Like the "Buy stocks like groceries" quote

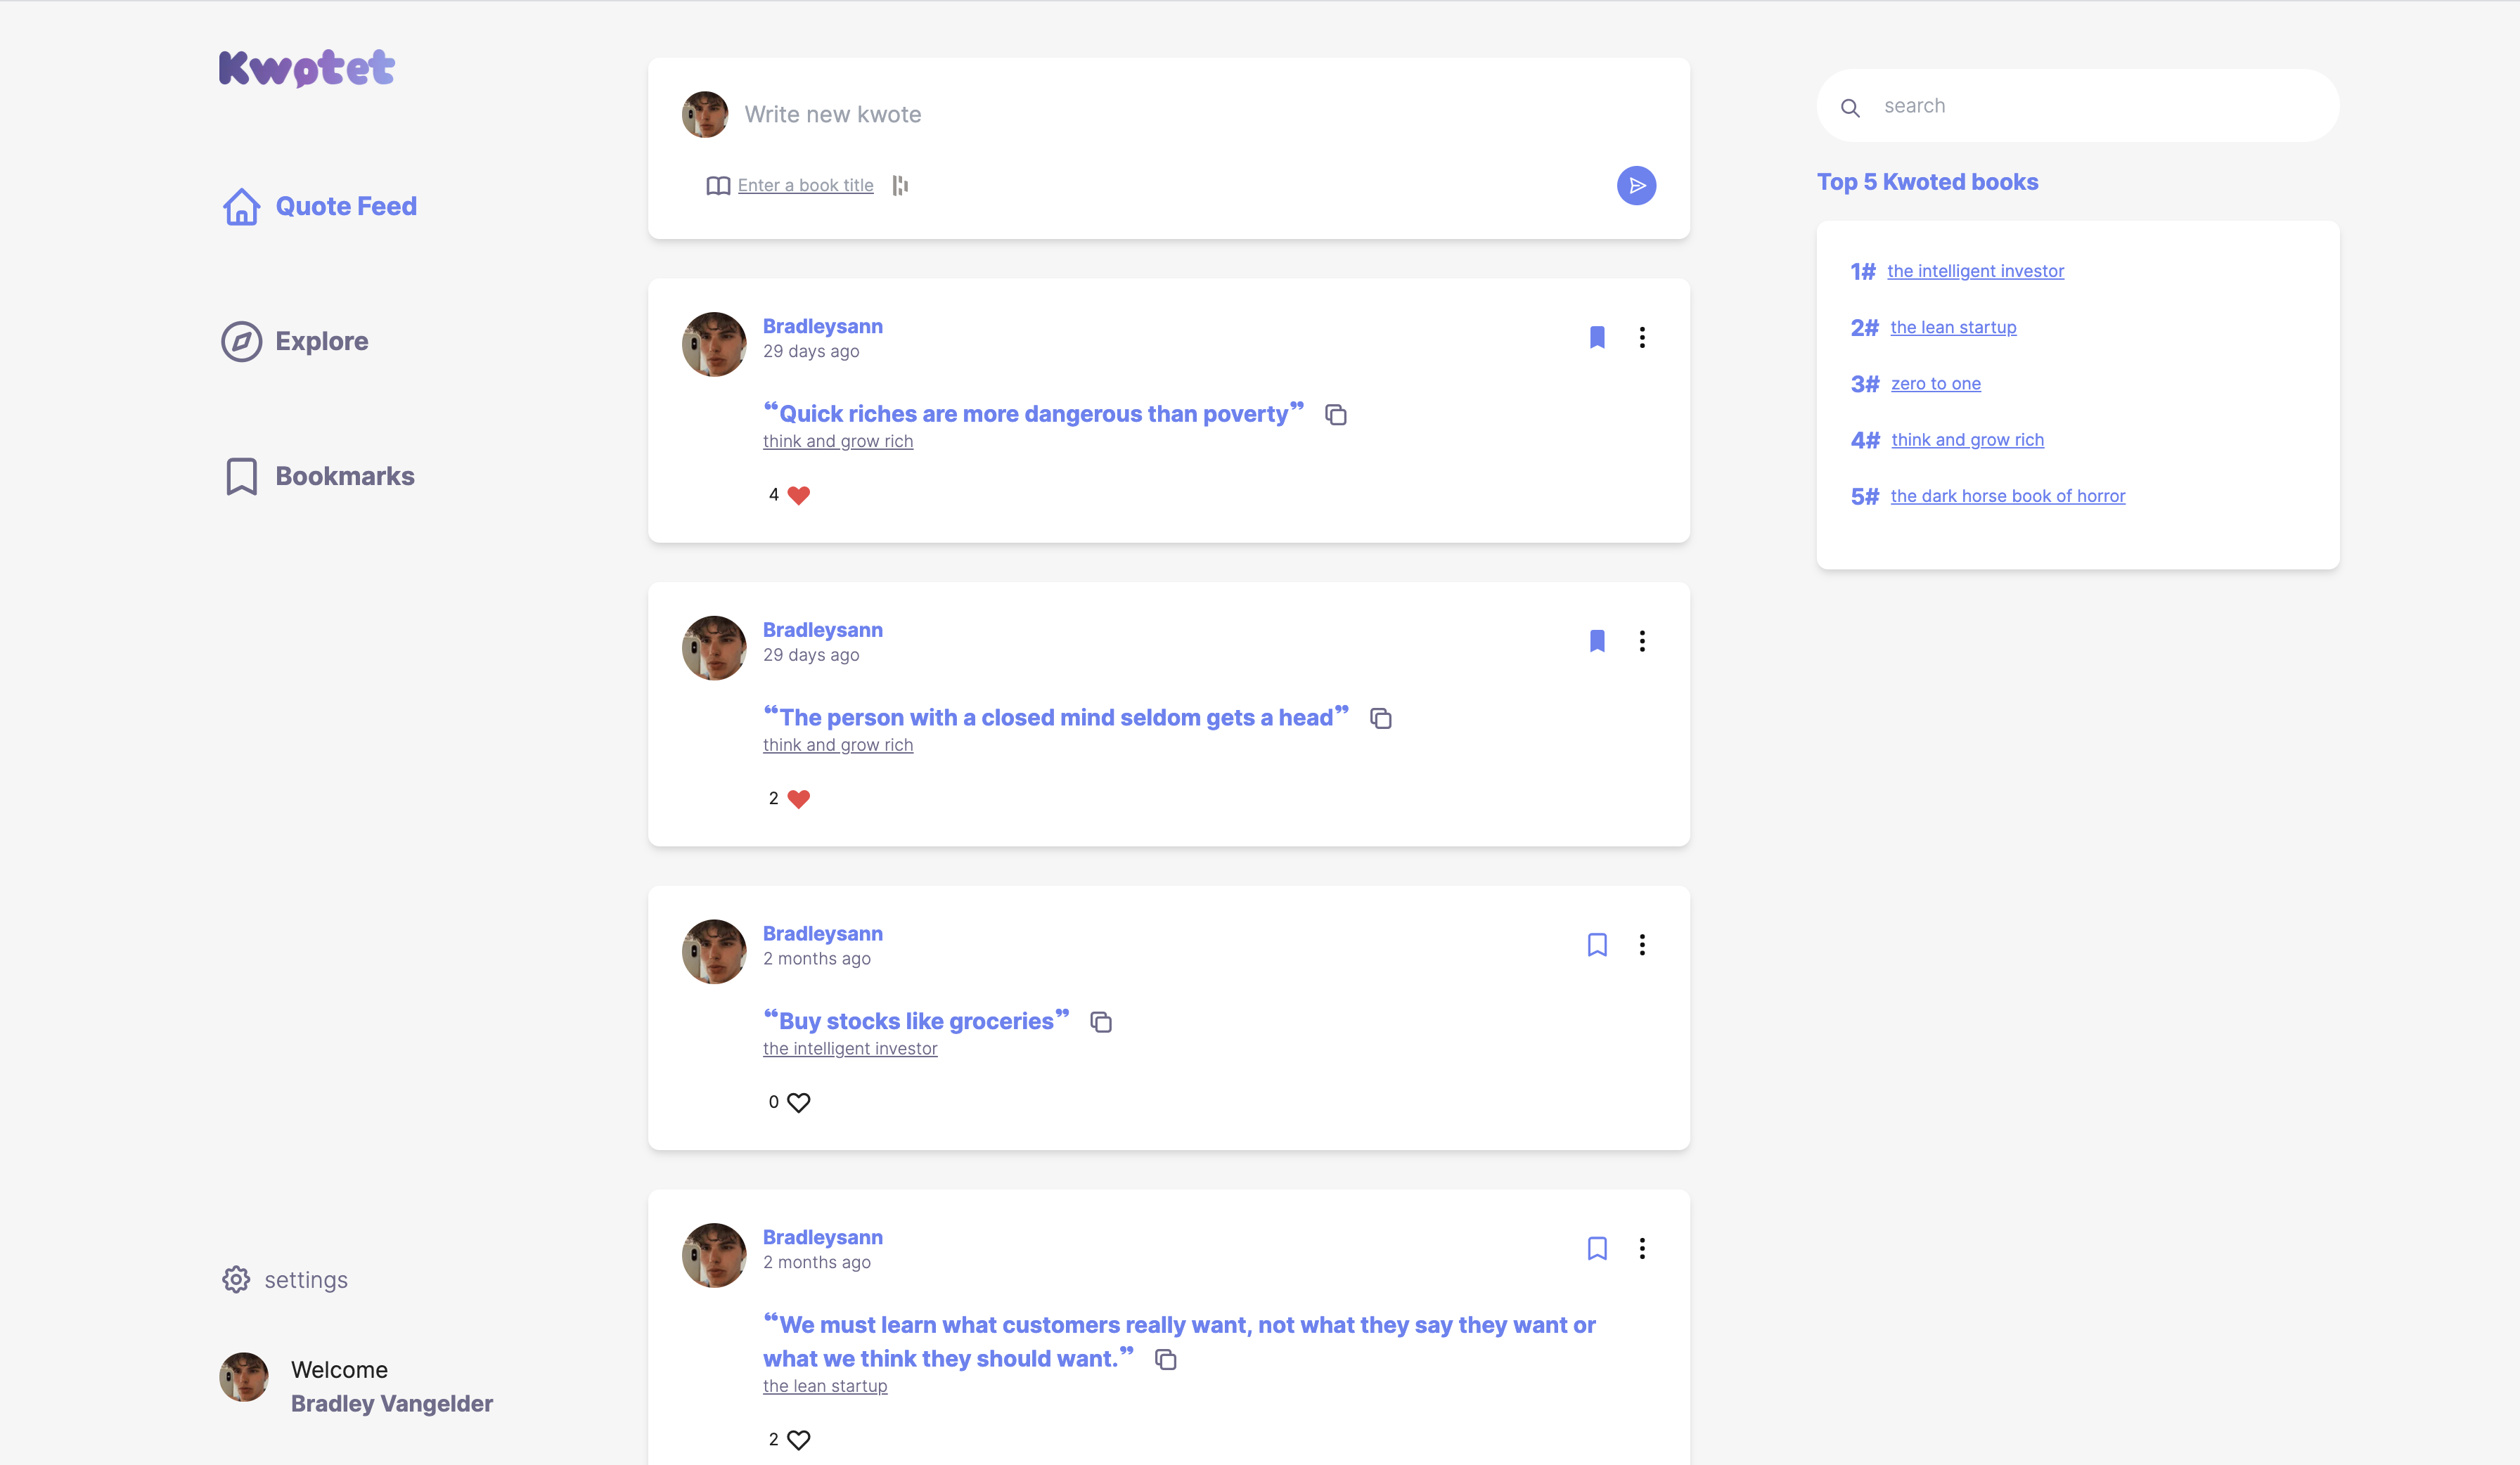[798, 1102]
